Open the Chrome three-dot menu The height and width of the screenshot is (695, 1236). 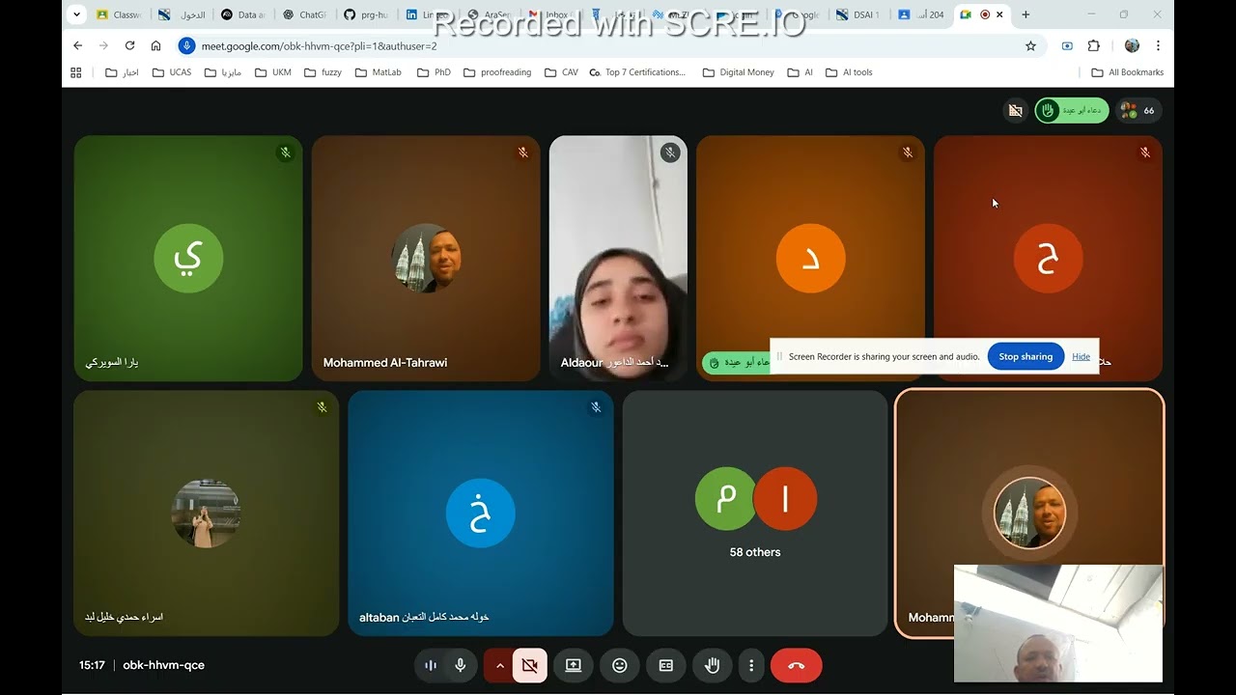coord(1158,45)
